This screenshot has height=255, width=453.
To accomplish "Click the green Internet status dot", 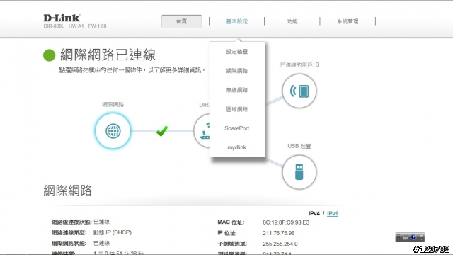I will coord(49,55).
